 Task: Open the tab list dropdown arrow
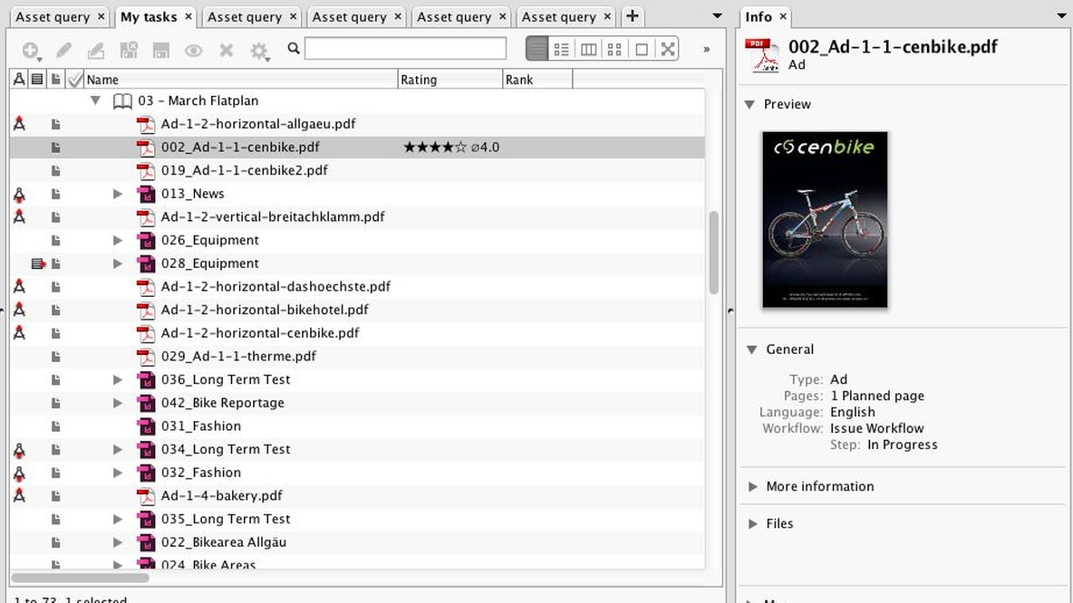(717, 15)
